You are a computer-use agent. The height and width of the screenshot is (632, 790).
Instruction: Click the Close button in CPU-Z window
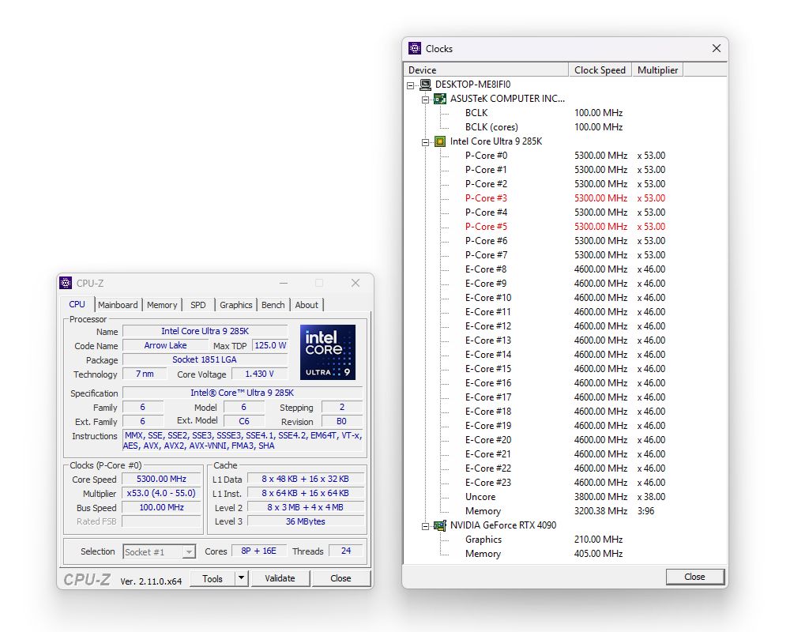[340, 578]
